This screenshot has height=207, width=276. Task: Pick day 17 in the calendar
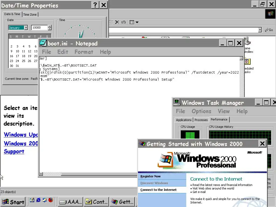[x=17, y=56]
